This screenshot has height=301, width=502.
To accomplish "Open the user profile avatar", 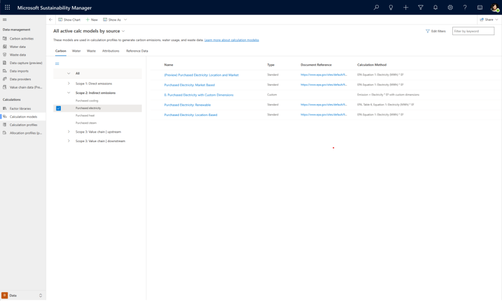I will [x=495, y=7].
